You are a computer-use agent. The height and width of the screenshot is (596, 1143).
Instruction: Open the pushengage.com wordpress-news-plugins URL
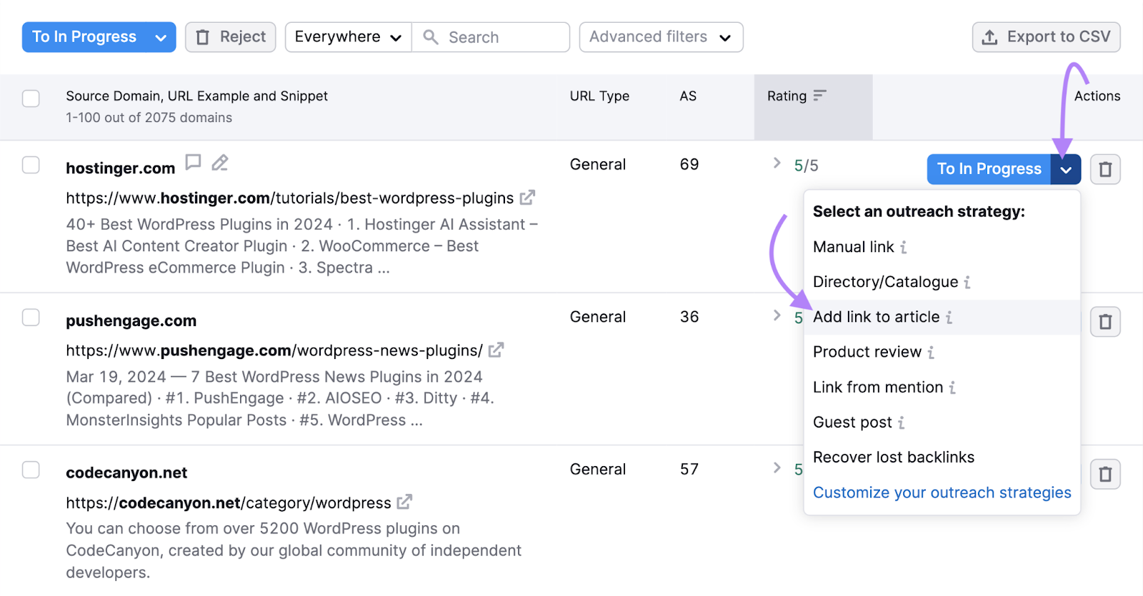[x=274, y=350]
